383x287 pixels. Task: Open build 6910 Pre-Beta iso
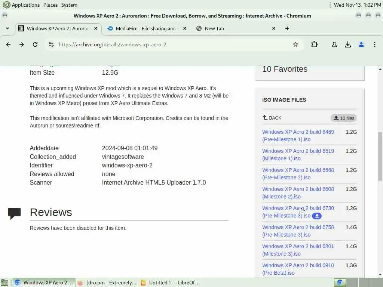[x=298, y=269]
